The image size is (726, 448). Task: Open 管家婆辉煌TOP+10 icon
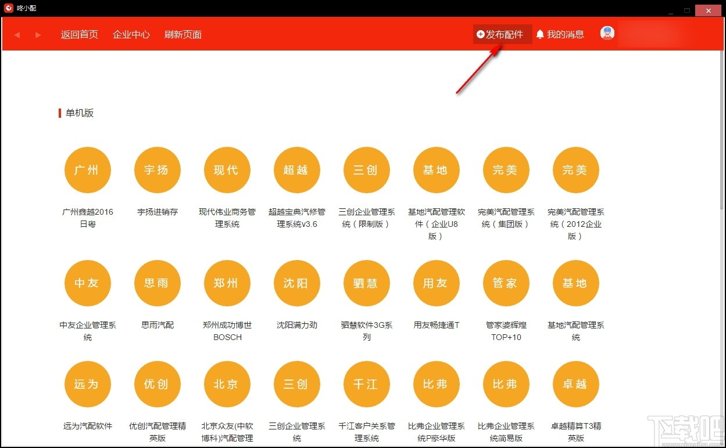506,283
